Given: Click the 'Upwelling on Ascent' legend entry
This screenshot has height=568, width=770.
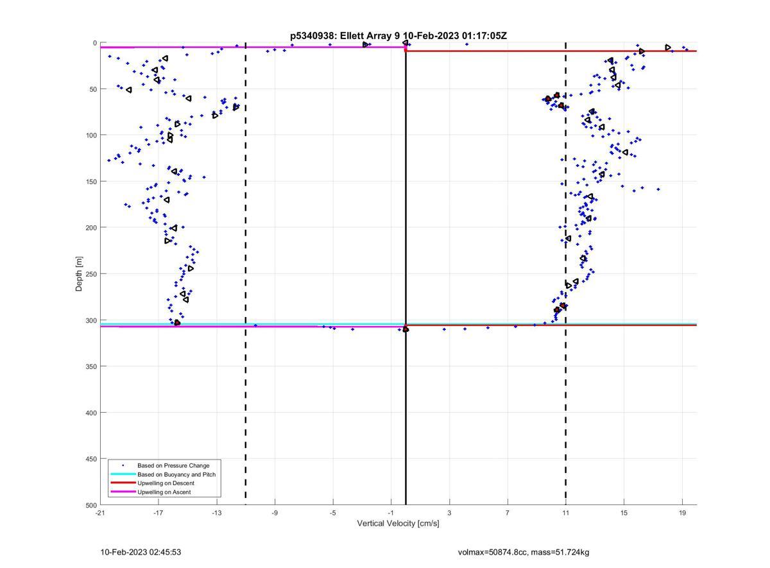Looking at the screenshot, I should coord(164,492).
